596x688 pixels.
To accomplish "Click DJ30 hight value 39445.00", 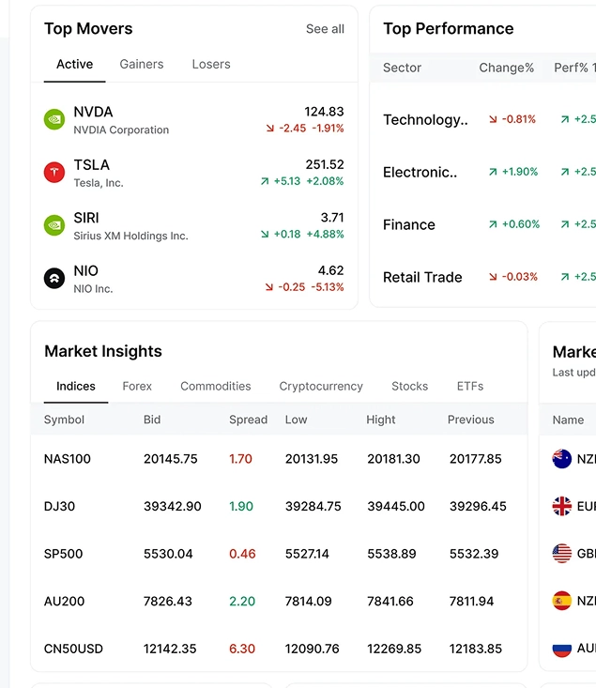I will 396,506.
